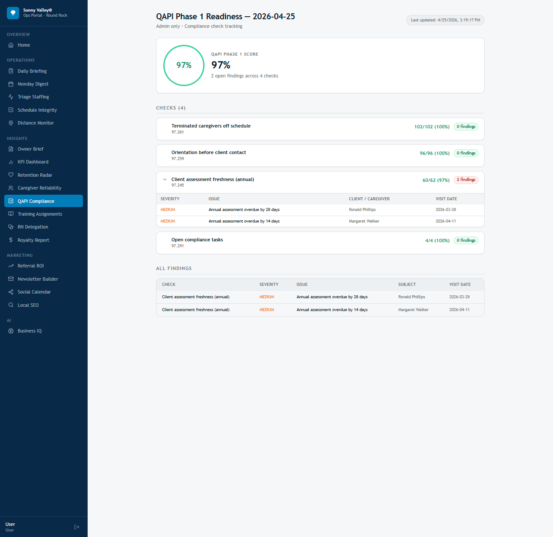Viewport: 553px width, 537px height.
Task: Click the 97% score progress ring
Action: point(183,65)
